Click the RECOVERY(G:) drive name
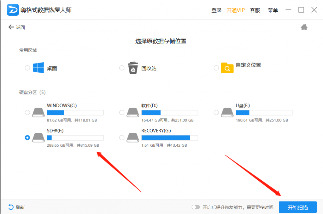The image size is (323, 214). coord(156,131)
